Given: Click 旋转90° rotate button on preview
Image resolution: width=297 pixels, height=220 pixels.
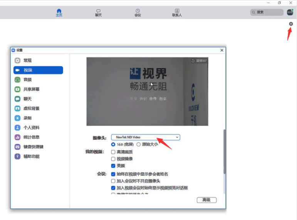Looking at the screenshot, I should click(199, 60).
